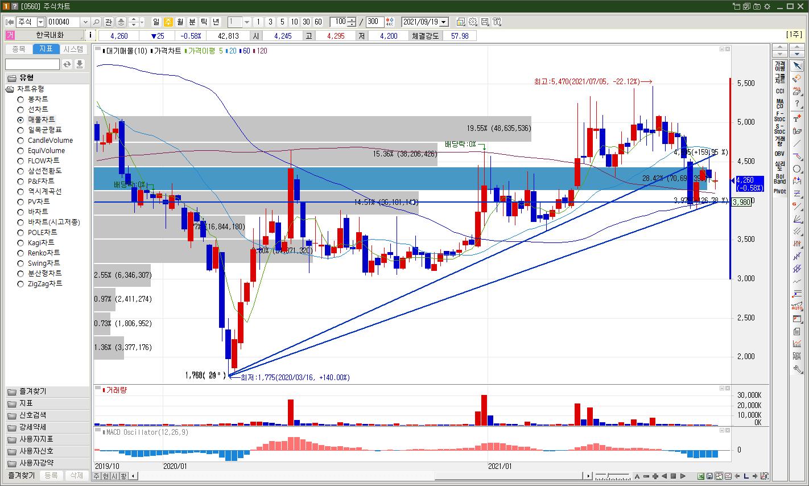Image resolution: width=809 pixels, height=486 pixels.
Task: Click the zoom in plus icon
Action: tap(655, 476)
